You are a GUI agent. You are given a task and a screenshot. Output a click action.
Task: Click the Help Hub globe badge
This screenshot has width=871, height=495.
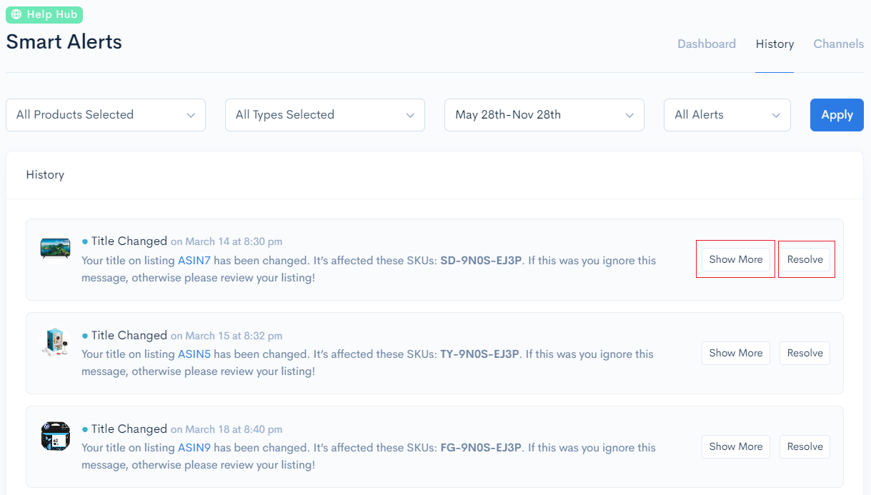click(x=44, y=14)
